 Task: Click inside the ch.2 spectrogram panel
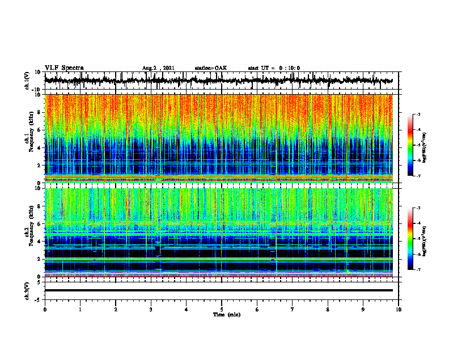tap(219, 232)
